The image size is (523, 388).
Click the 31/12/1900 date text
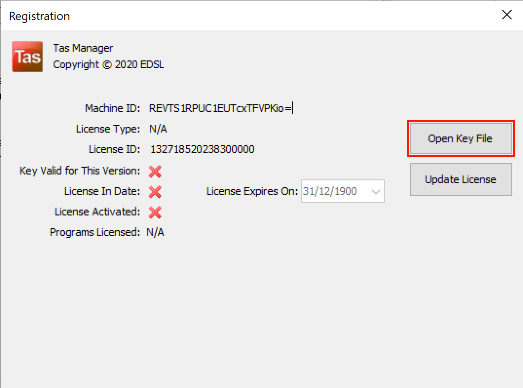click(x=330, y=192)
